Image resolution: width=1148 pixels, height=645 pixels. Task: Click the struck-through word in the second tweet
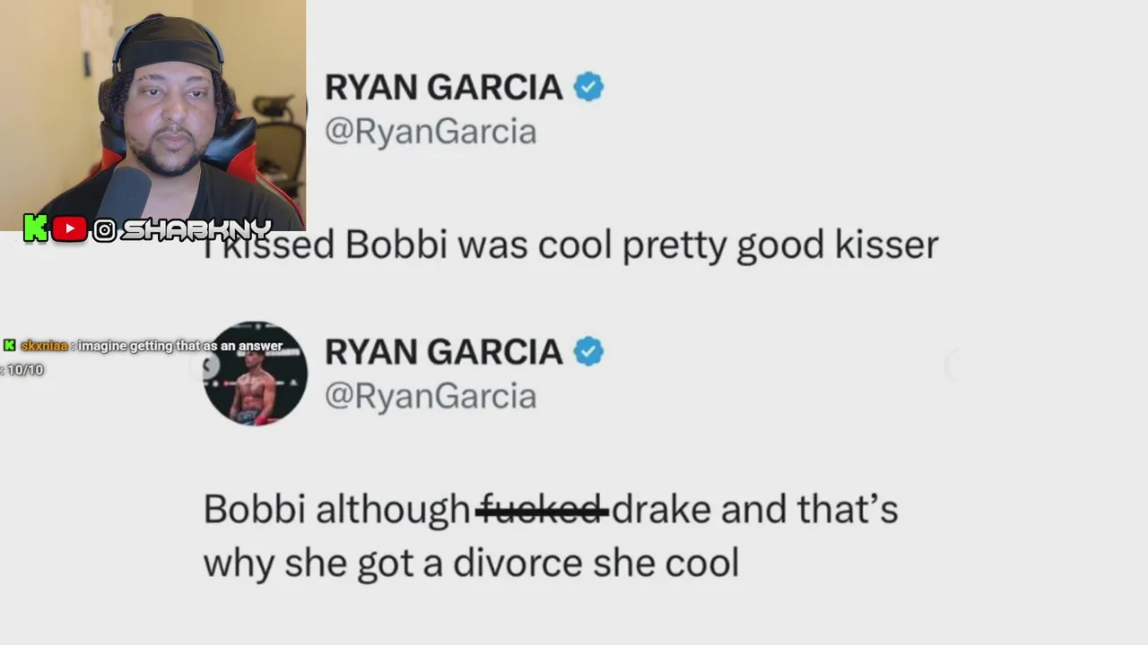541,510
